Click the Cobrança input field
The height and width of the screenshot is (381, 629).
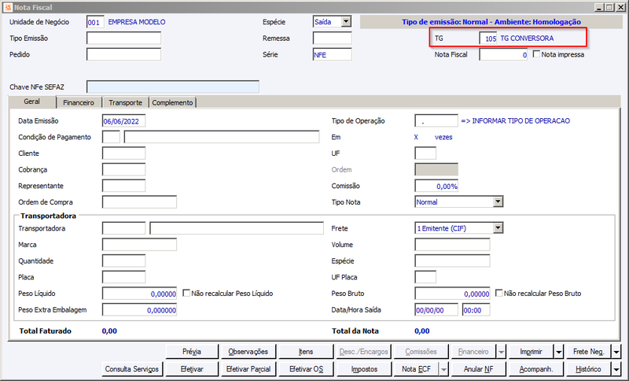tap(123, 169)
